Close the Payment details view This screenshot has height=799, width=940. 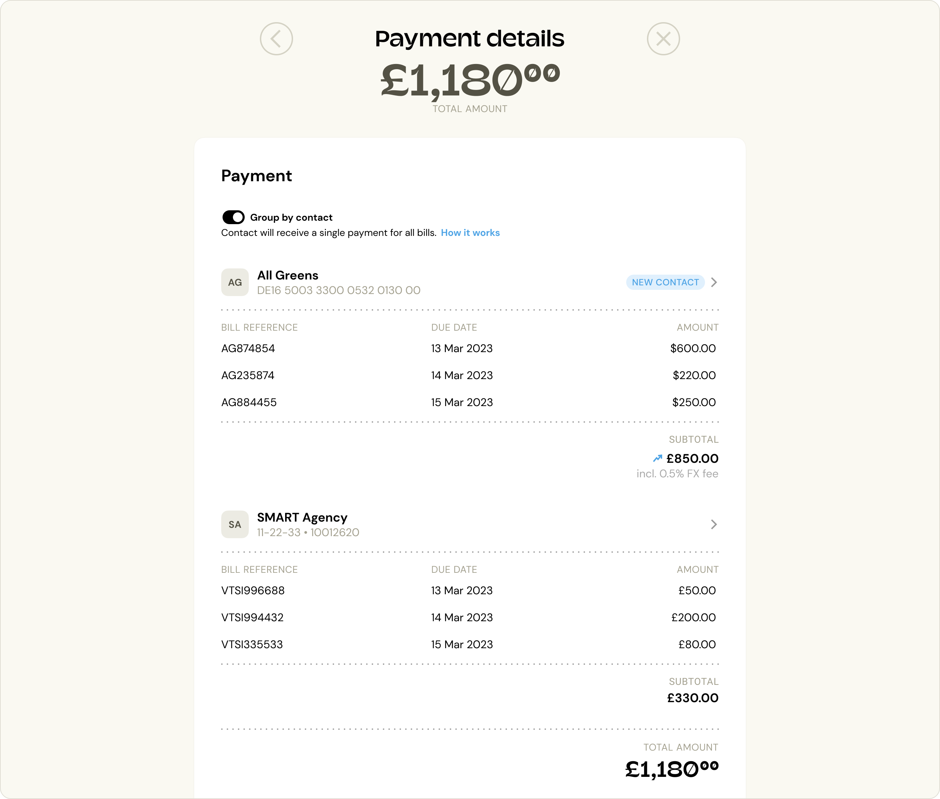pyautogui.click(x=664, y=39)
